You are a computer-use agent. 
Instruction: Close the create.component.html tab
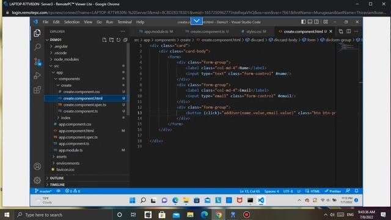click(331, 31)
